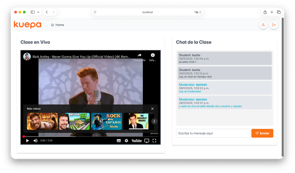
Task: Select 'soy el chat en tiempo real' message
Action: coord(224,73)
